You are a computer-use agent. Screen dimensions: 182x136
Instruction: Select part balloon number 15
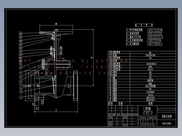tap(21, 44)
